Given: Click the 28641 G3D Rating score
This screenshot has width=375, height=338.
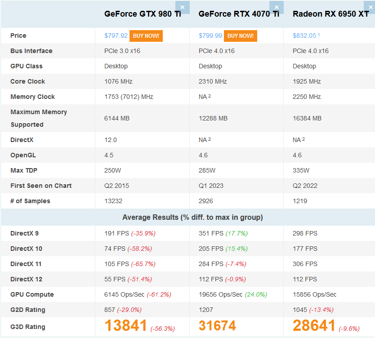Looking at the screenshot, I should tap(314, 325).
